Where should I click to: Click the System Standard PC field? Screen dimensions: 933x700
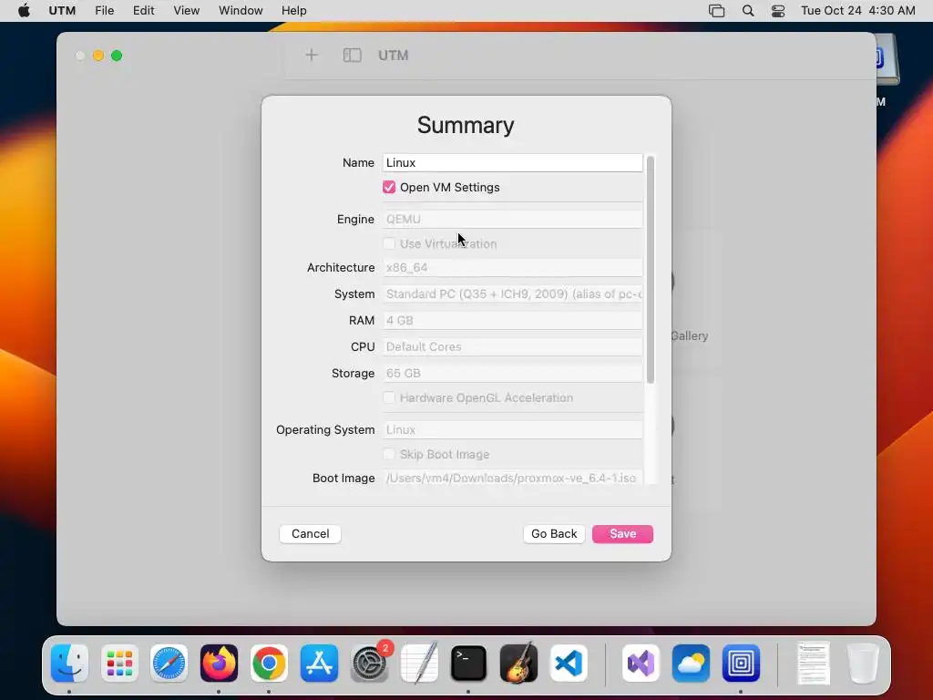pos(512,294)
